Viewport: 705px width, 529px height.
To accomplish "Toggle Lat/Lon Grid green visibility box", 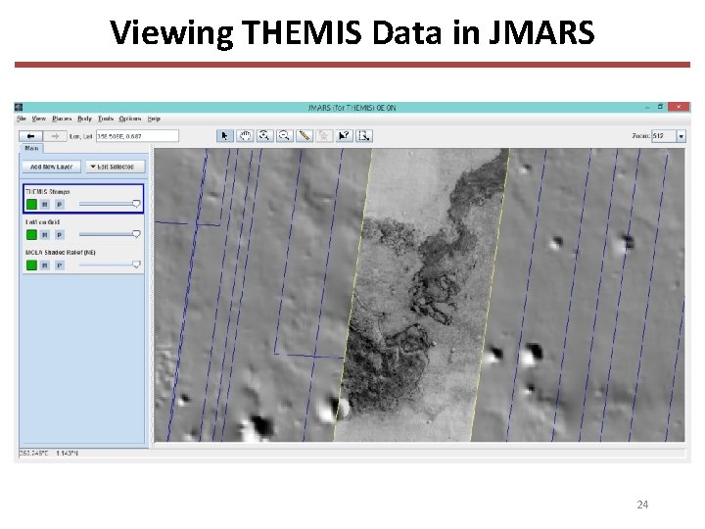I will (x=31, y=235).
